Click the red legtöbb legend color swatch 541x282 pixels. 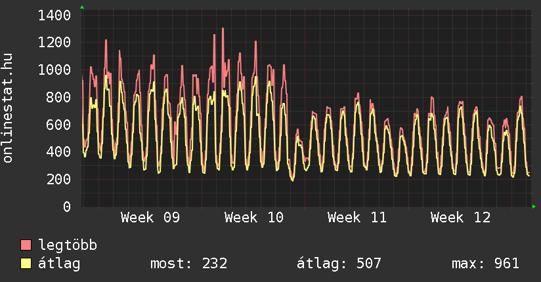tap(26, 245)
